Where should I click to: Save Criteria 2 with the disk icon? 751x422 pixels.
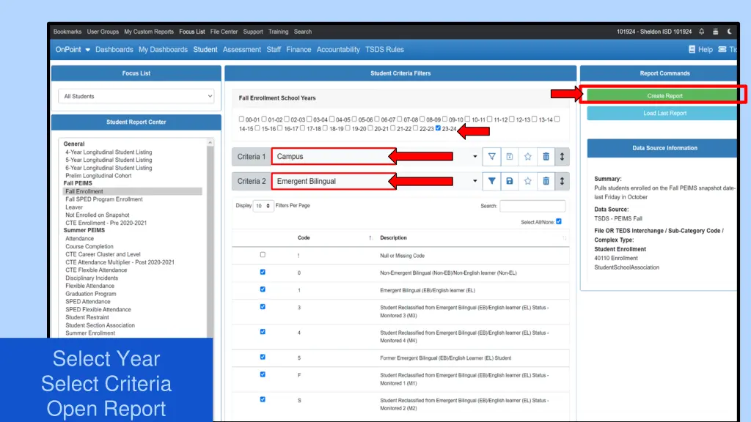[510, 182]
